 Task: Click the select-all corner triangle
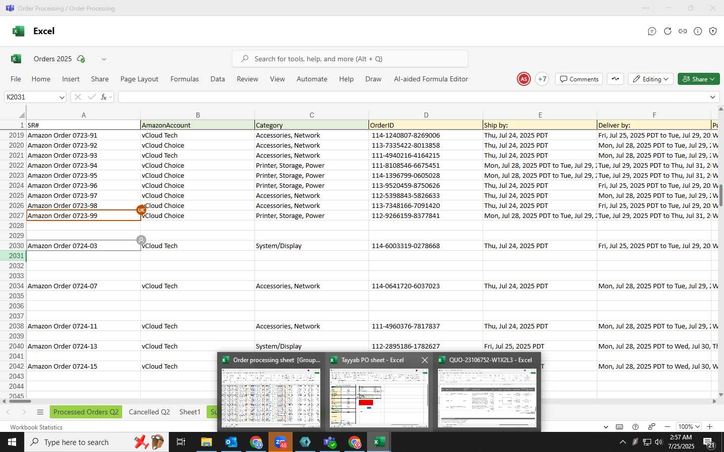21,115
